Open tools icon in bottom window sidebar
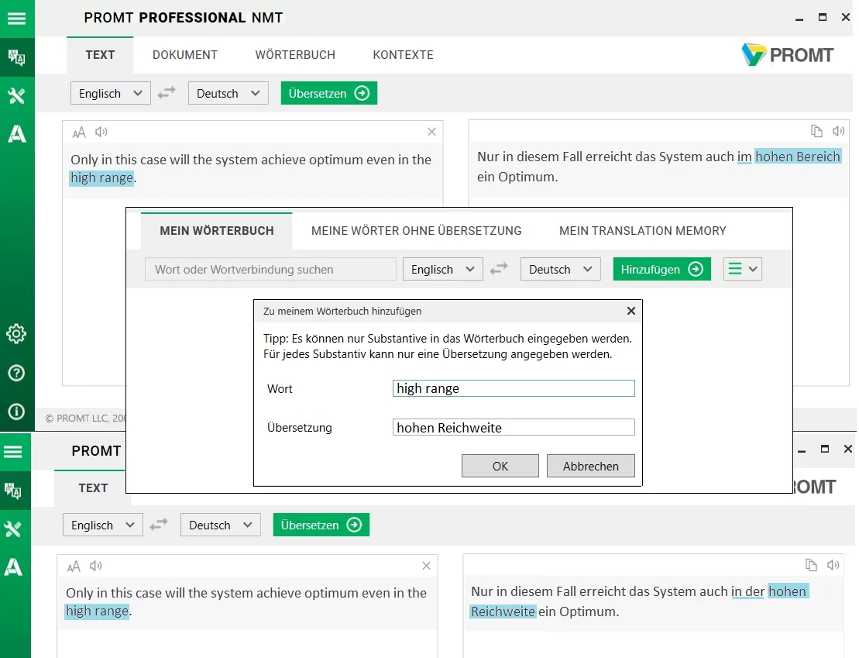This screenshot has width=859, height=658. 12,529
